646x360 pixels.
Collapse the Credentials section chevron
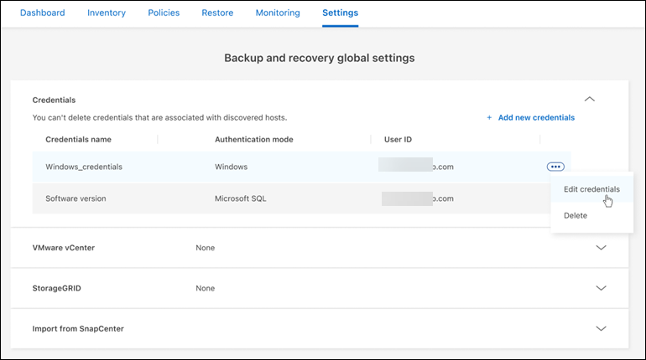click(x=589, y=99)
